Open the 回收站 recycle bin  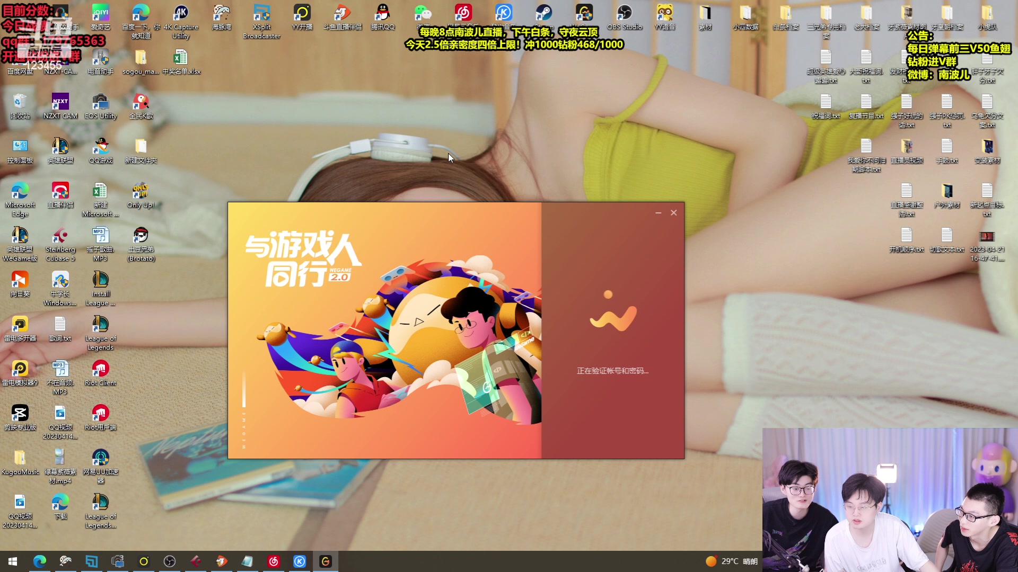(x=20, y=106)
